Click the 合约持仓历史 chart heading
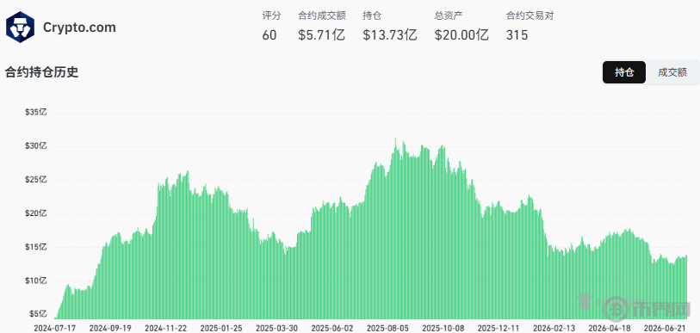 [x=41, y=72]
